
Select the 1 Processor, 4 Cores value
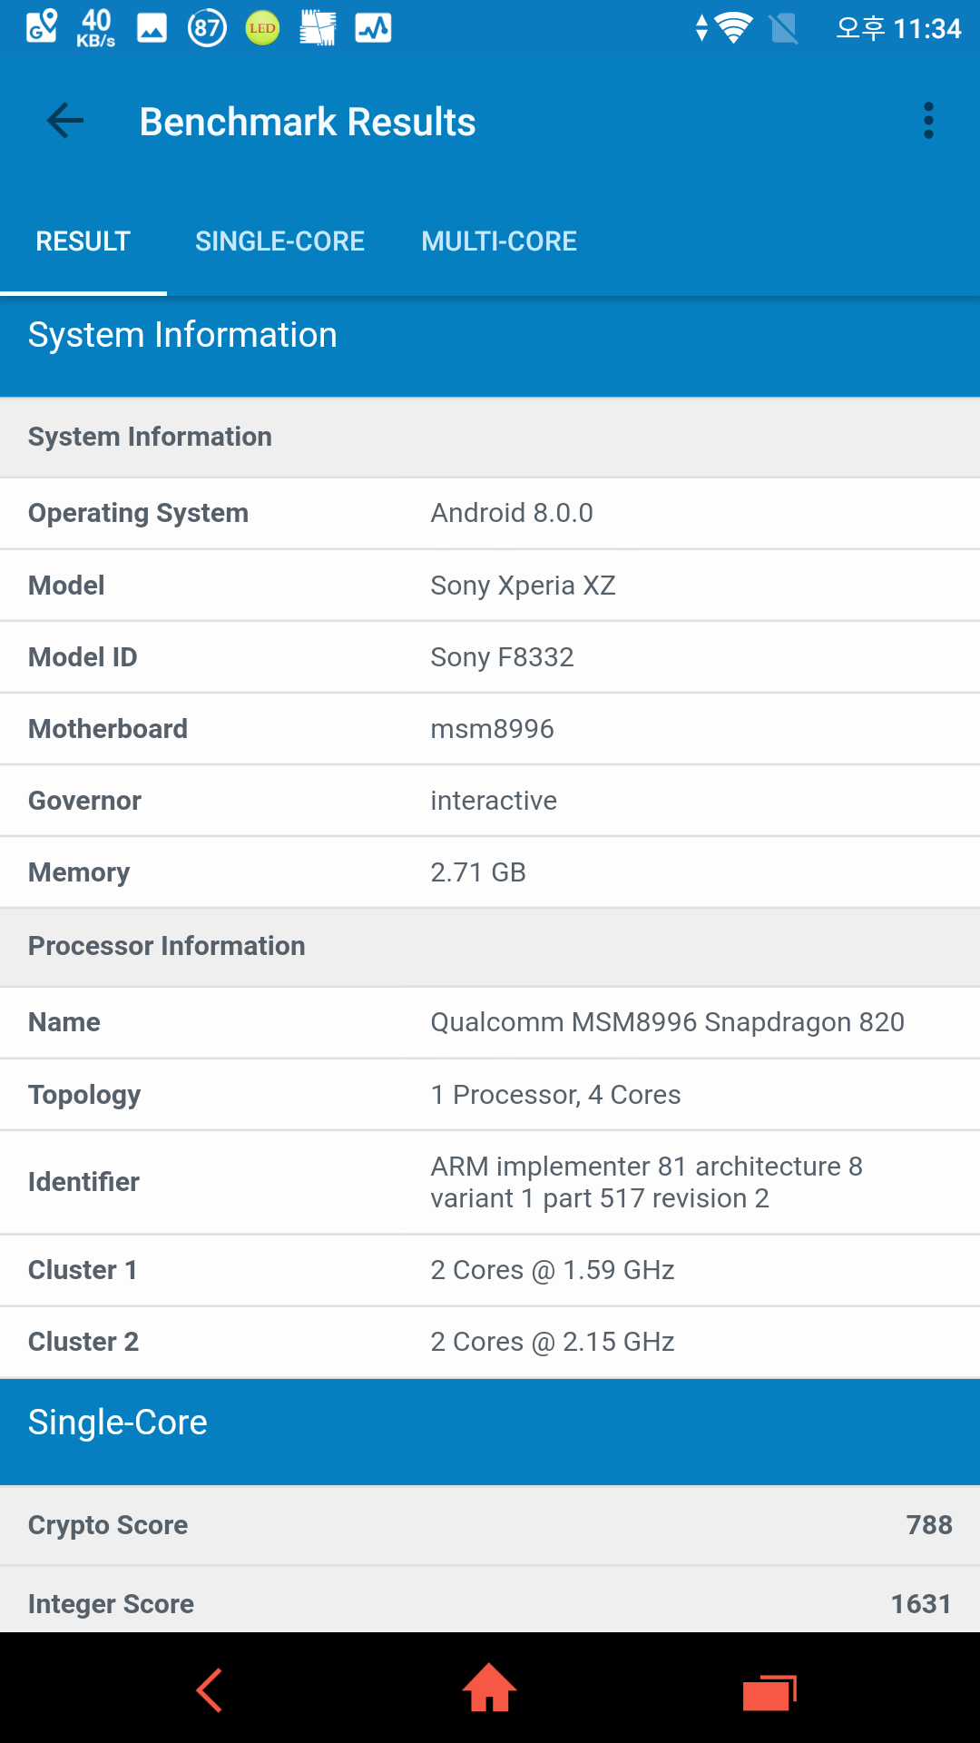555,1095
